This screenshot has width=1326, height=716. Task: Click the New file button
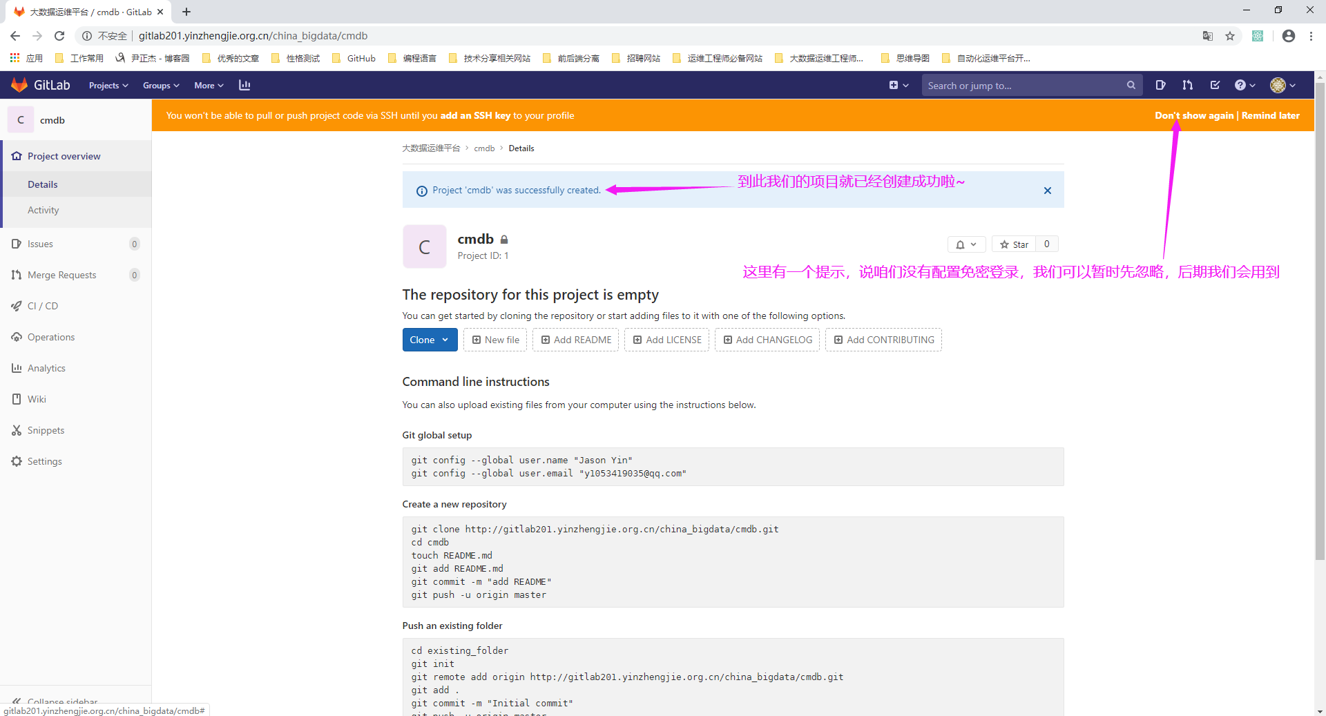click(x=495, y=340)
